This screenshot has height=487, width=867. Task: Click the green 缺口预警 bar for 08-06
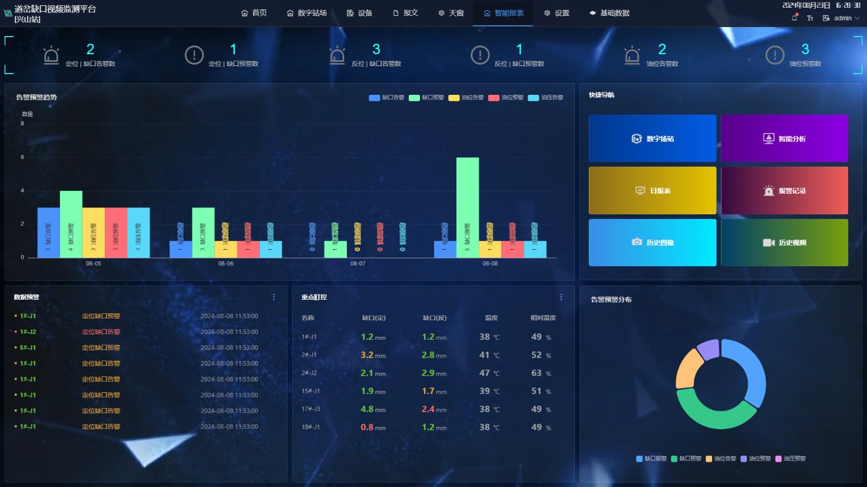click(x=203, y=233)
